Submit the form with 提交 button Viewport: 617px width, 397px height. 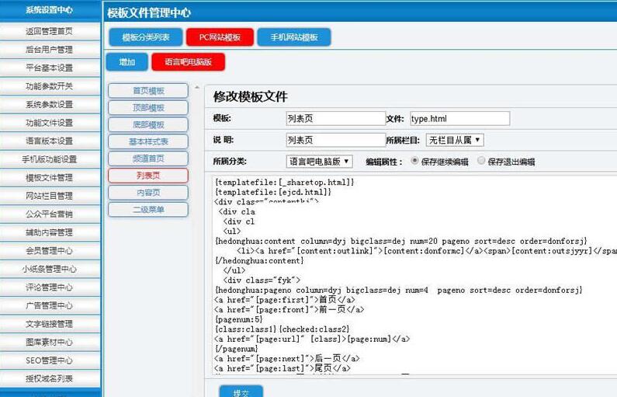[241, 392]
